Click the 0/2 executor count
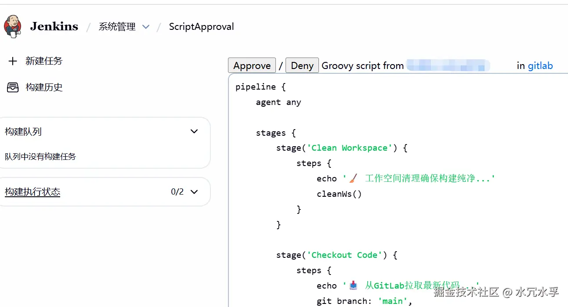Image resolution: width=568 pixels, height=307 pixels. tap(177, 192)
